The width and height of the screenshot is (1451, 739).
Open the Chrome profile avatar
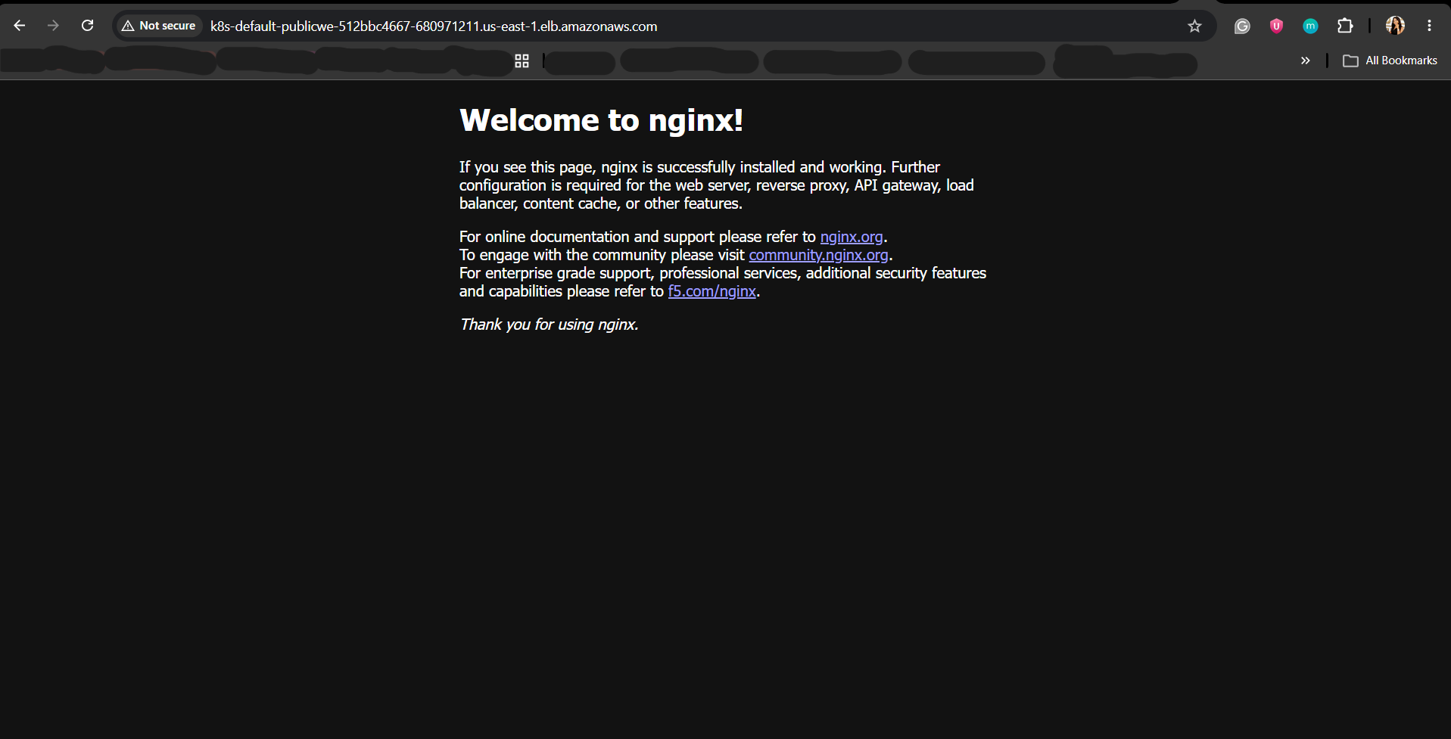tap(1395, 26)
